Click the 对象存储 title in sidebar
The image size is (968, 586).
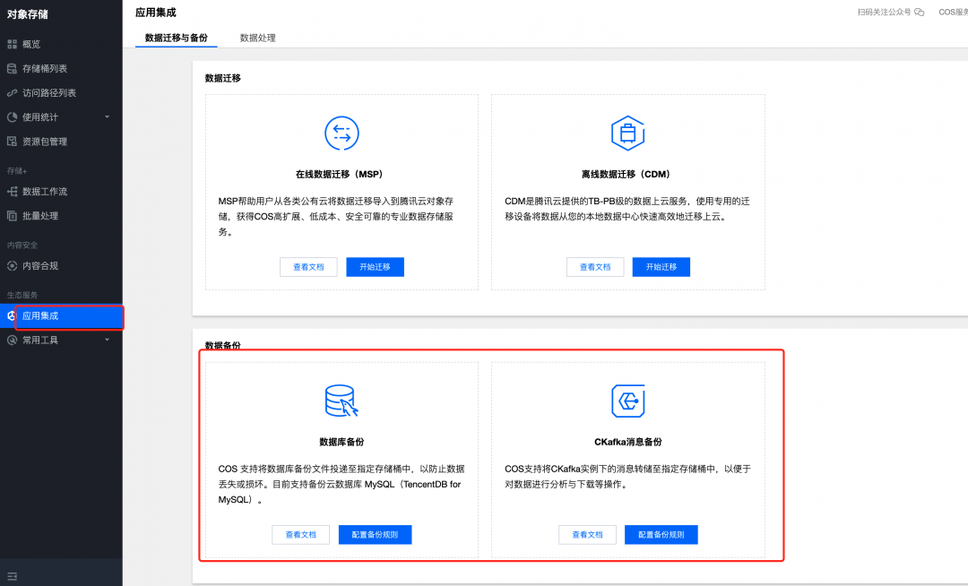pyautogui.click(x=28, y=14)
